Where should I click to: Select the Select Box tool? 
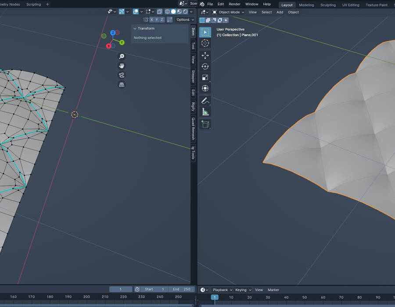[x=205, y=32]
